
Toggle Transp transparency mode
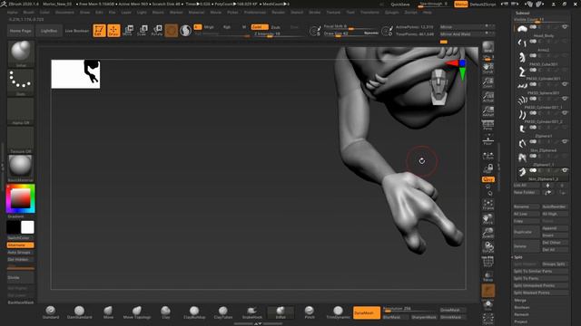click(x=488, y=276)
